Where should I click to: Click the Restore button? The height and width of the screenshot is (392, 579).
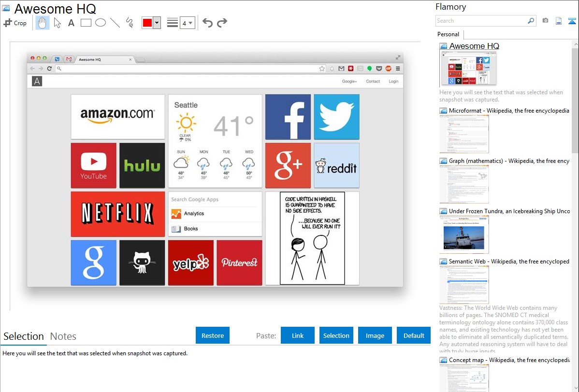[x=213, y=335]
